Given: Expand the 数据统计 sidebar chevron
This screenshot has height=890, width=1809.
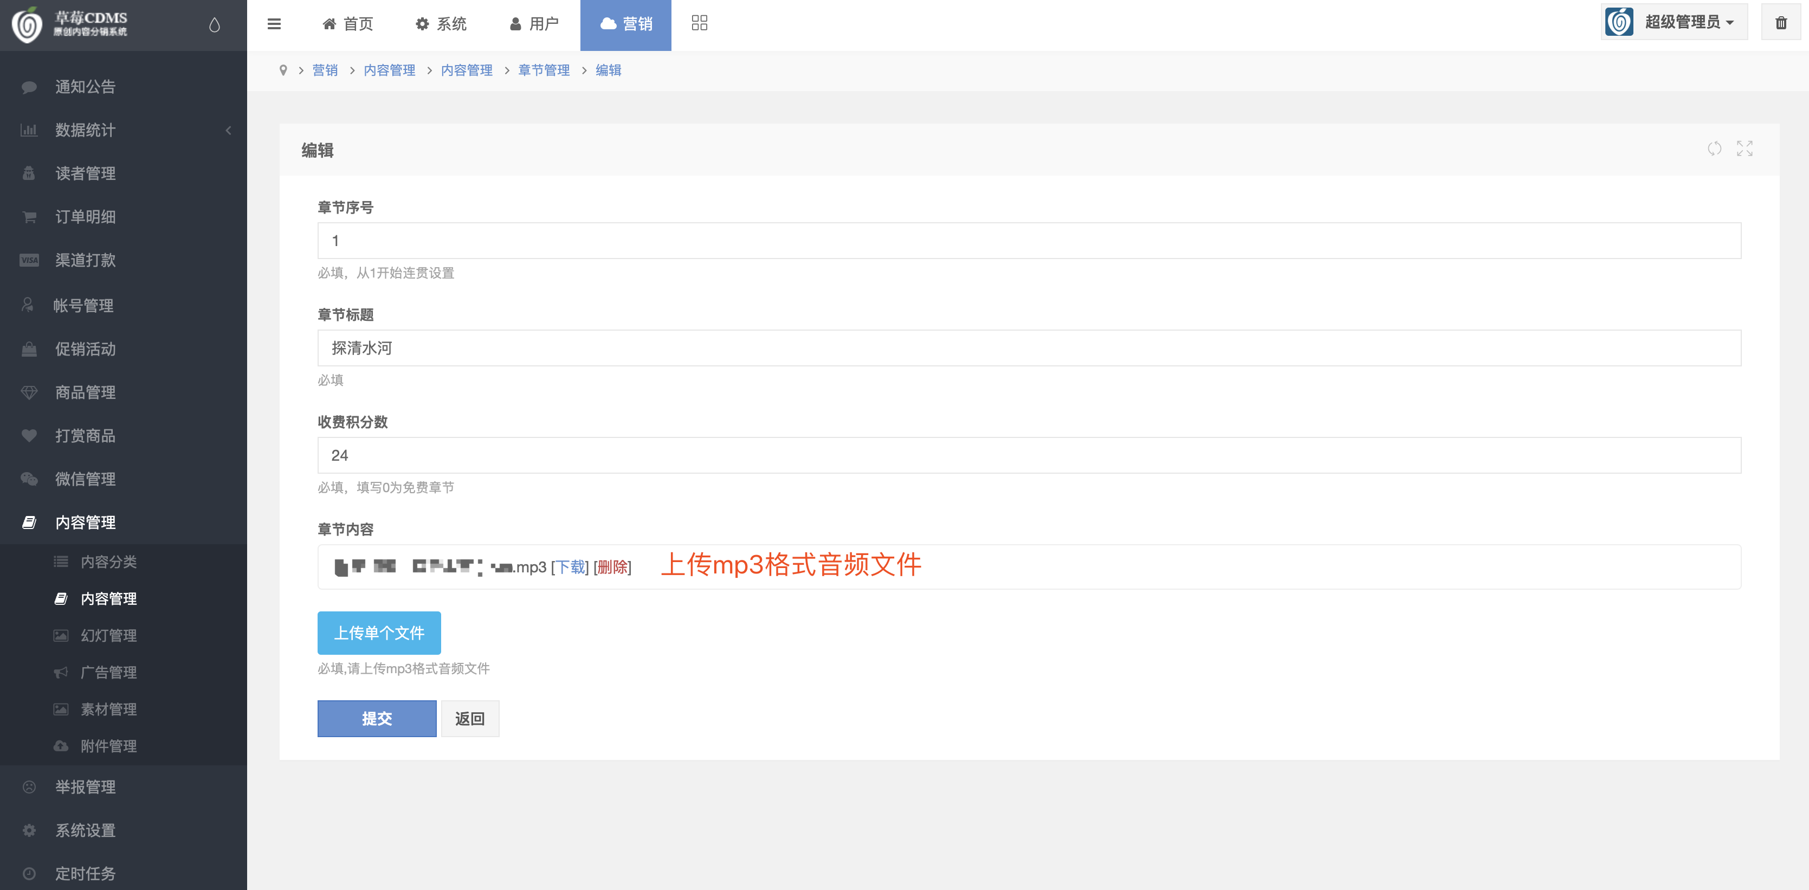Looking at the screenshot, I should coord(228,130).
